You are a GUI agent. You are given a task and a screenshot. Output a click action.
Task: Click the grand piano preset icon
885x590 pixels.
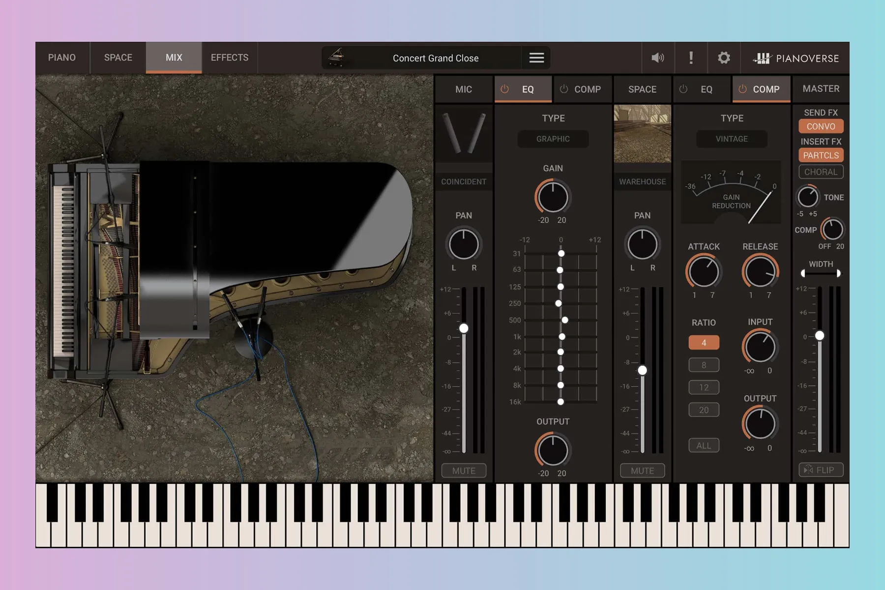[x=336, y=58]
